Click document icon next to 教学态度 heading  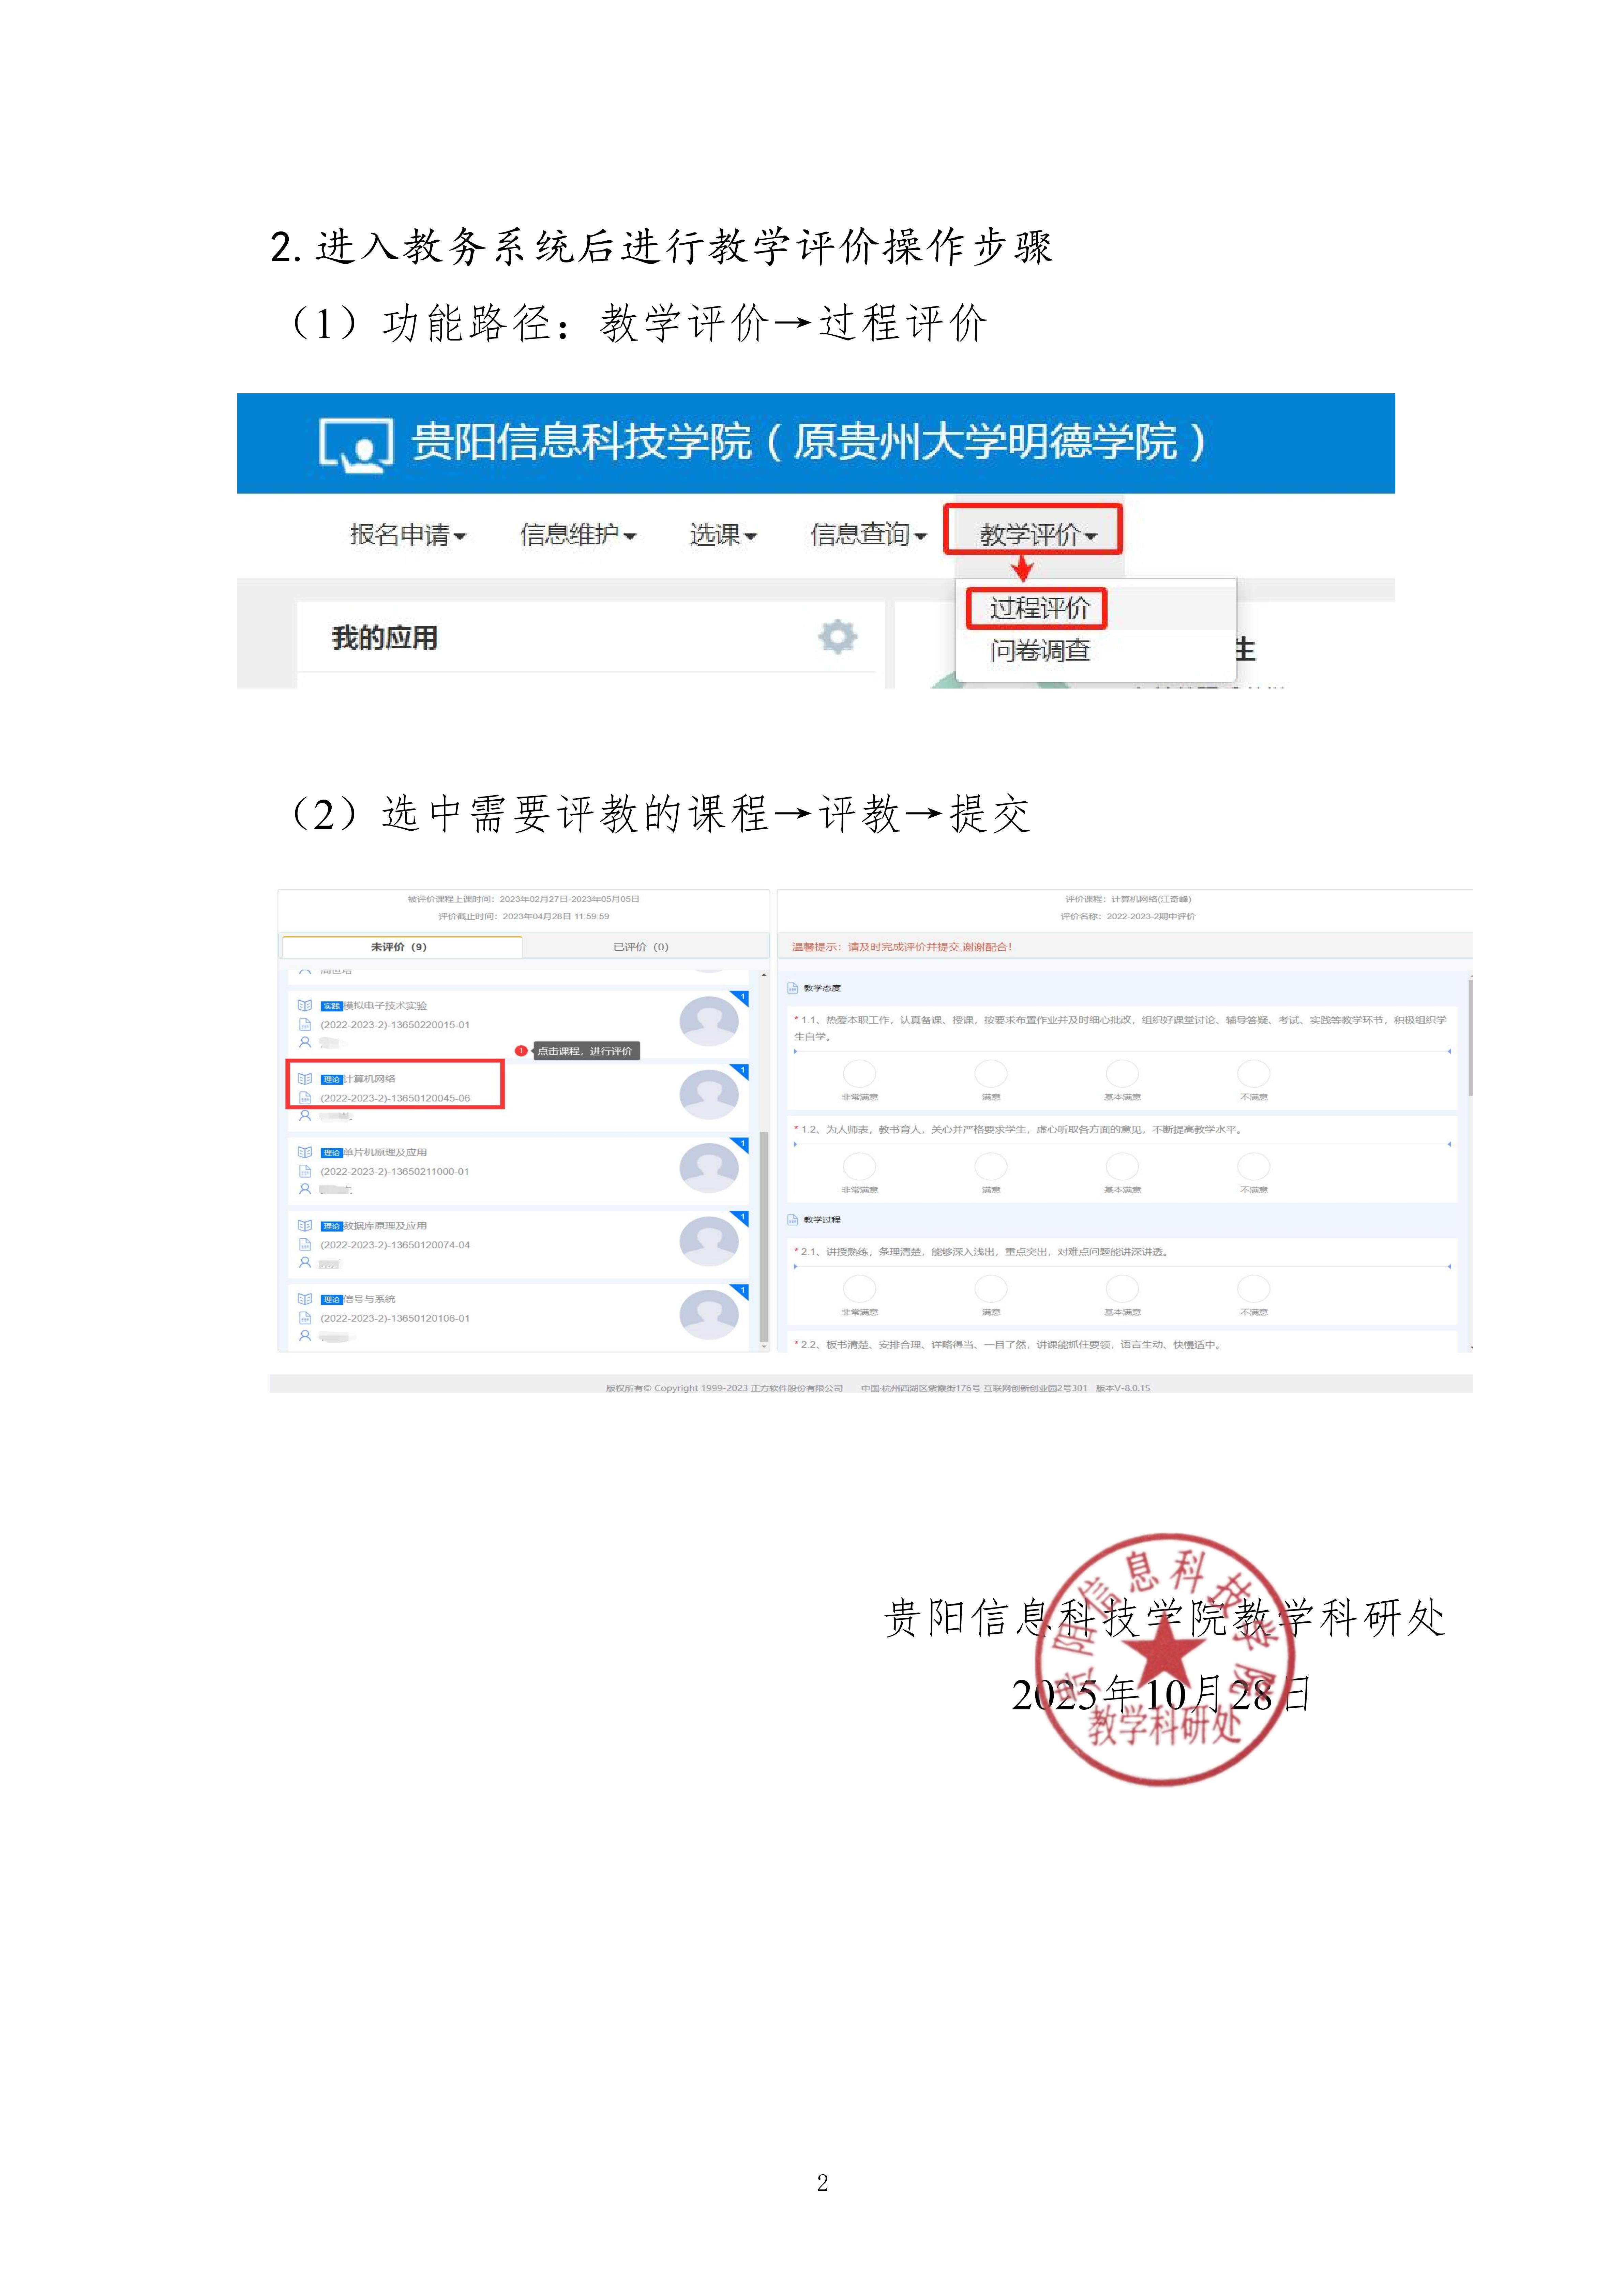(x=793, y=988)
